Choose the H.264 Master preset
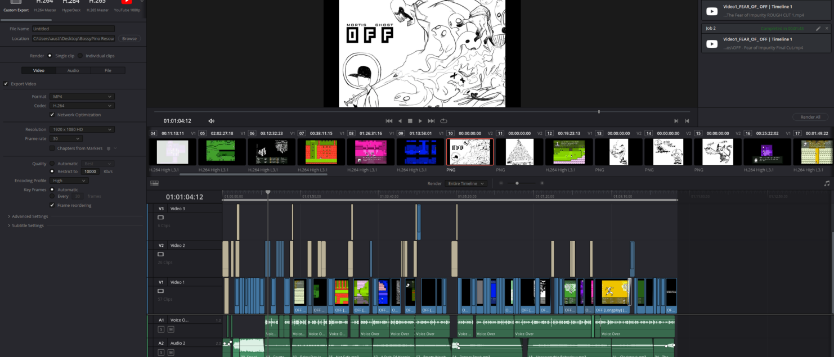Screen dimensions: 834x357 tap(44, 6)
